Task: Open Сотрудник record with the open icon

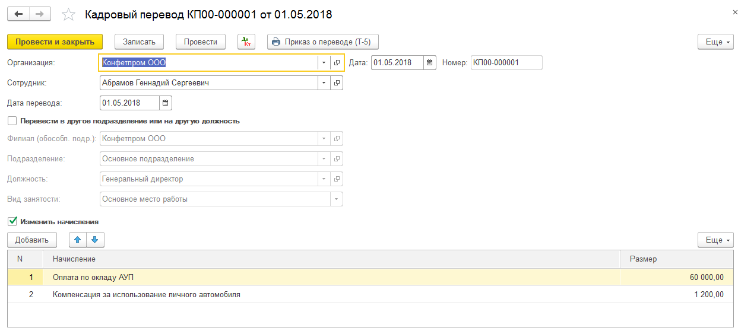Action: click(x=337, y=83)
